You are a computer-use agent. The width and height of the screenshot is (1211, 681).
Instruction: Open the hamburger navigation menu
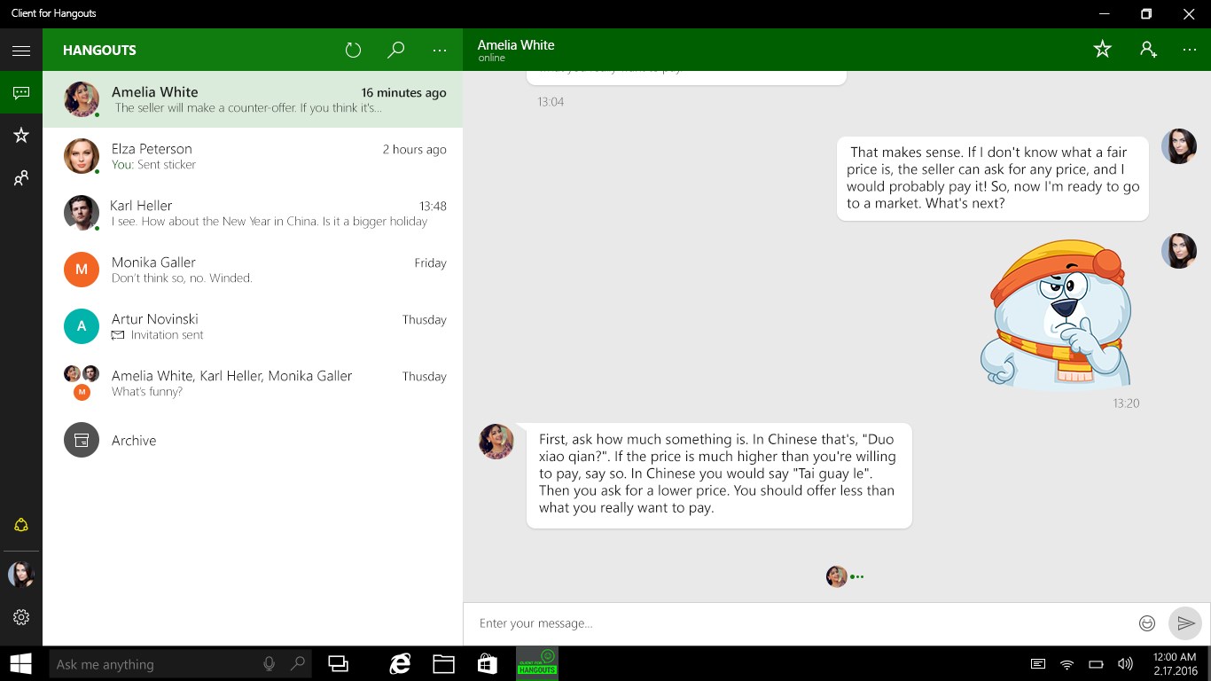21,51
